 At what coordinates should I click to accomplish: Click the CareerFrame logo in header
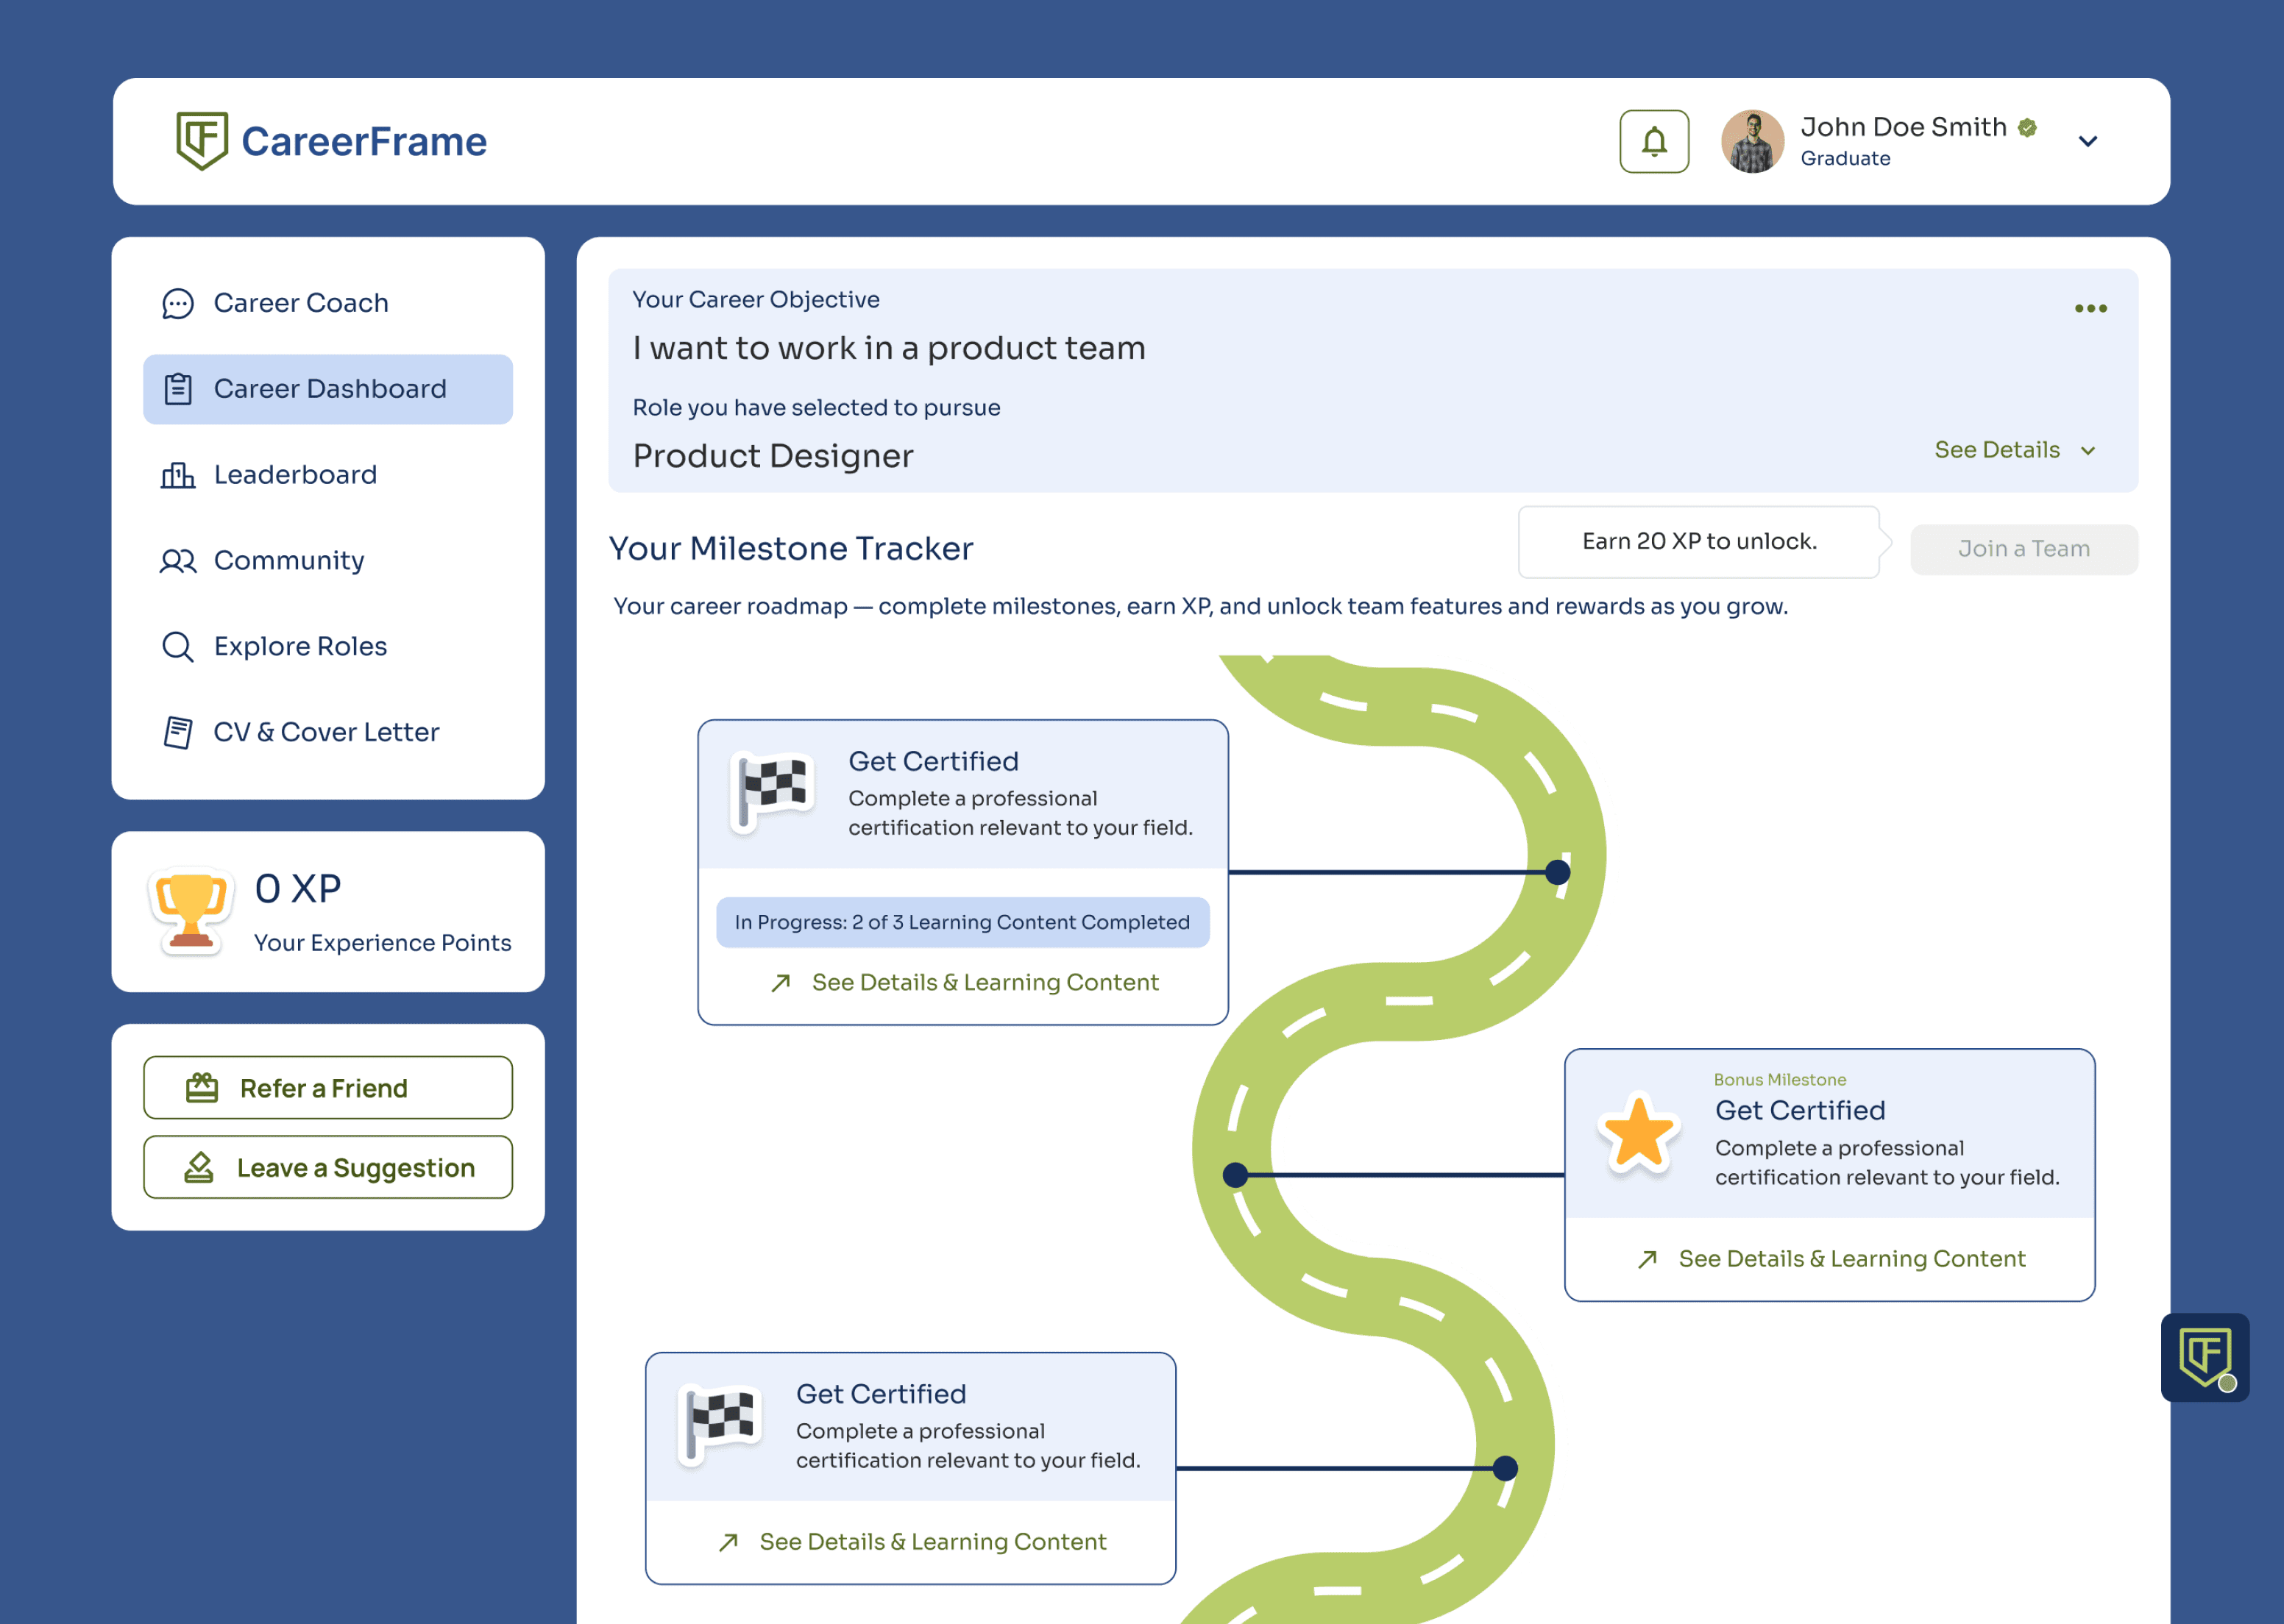[x=331, y=141]
